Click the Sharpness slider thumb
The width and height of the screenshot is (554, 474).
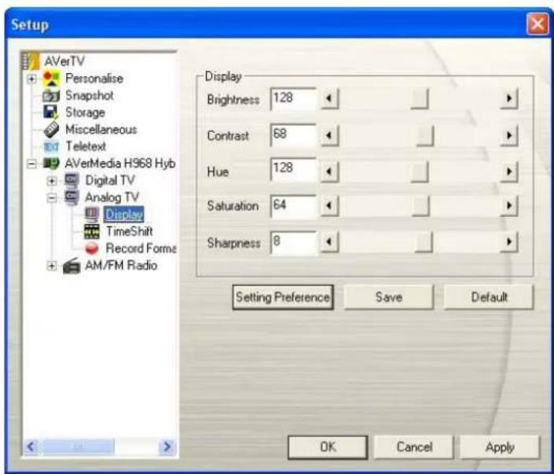423,242
